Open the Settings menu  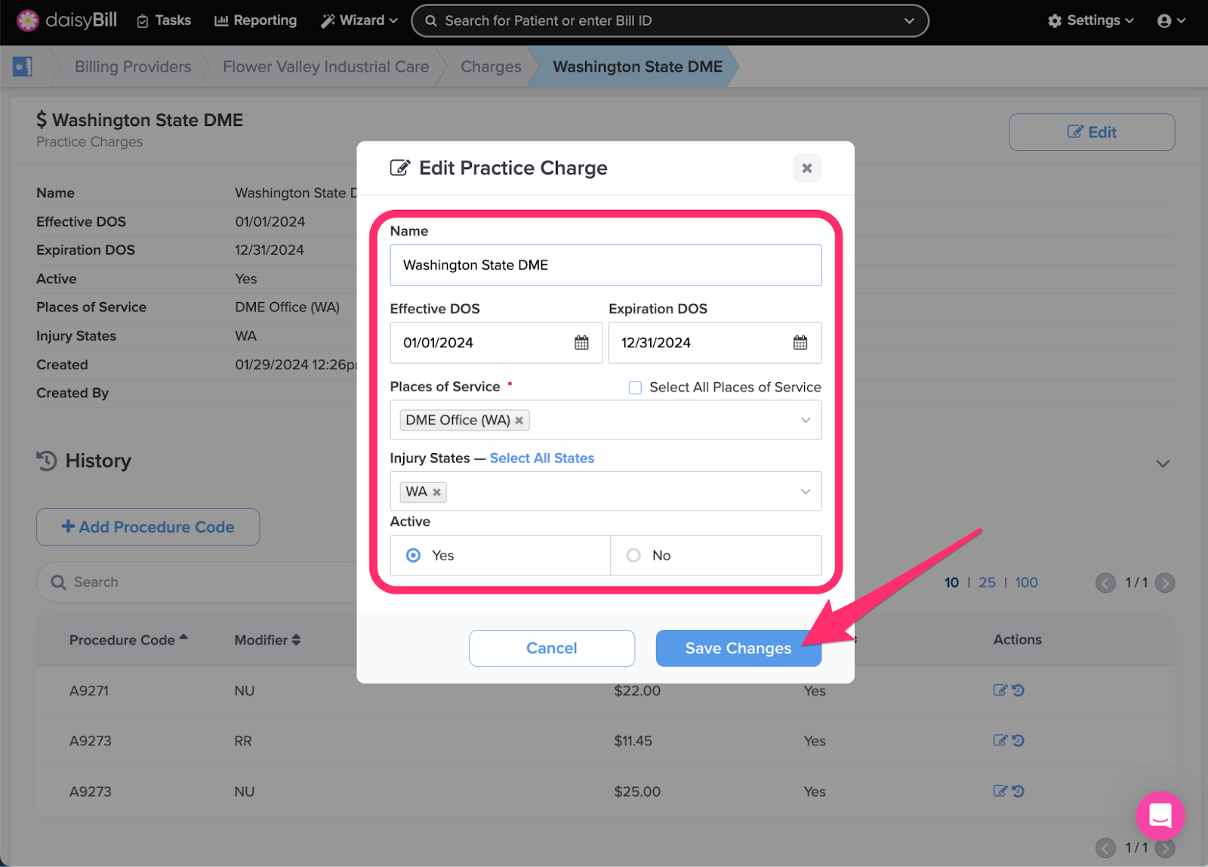pos(1091,20)
